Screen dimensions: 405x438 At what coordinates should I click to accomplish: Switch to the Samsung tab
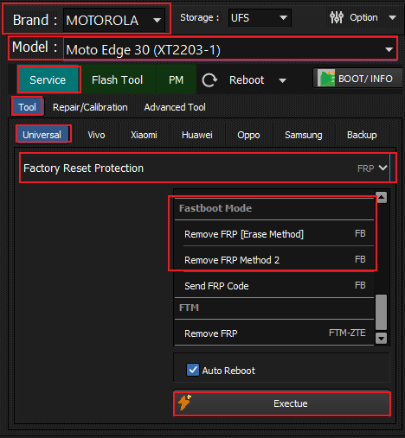304,135
